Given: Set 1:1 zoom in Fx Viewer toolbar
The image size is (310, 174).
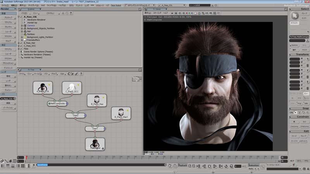Looking at the screenshot, I should point(207,13).
